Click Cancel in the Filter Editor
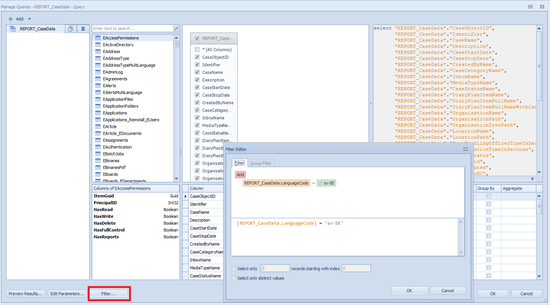 click(448, 291)
